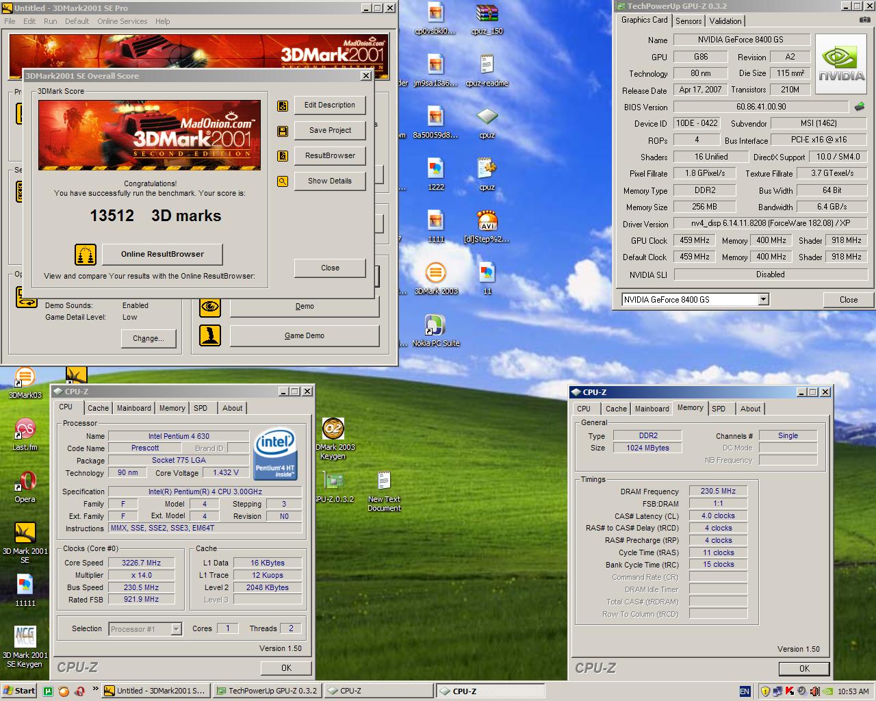Click the GPU-Z screenshot camera icon

click(864, 21)
